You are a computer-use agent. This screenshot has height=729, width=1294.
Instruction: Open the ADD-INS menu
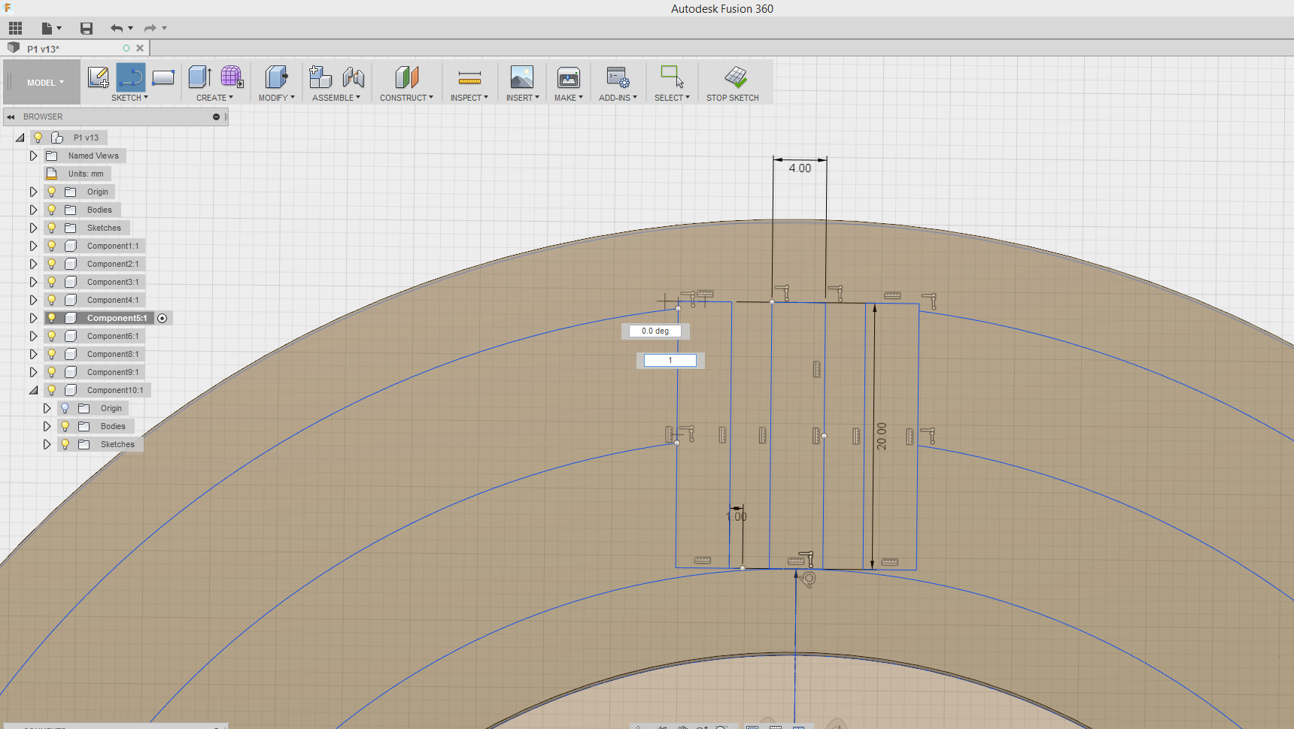pos(618,98)
